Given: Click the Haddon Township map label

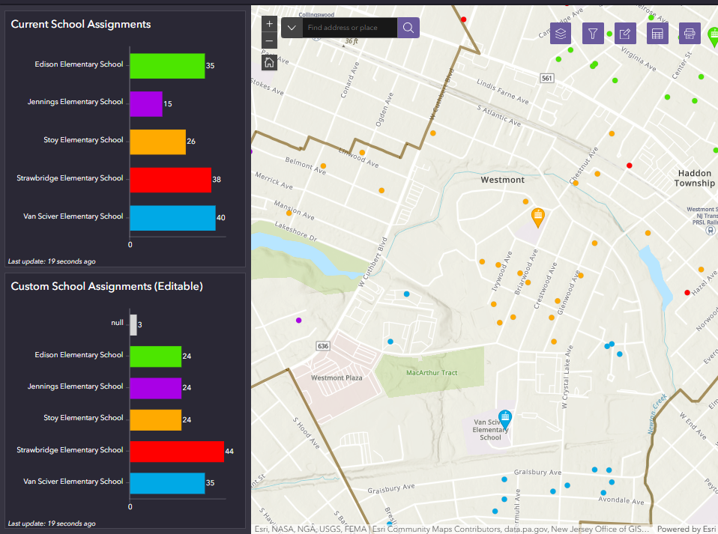Looking at the screenshot, I should click(x=694, y=178).
